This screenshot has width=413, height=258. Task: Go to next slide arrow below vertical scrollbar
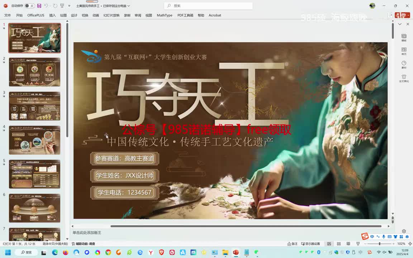tap(393, 222)
